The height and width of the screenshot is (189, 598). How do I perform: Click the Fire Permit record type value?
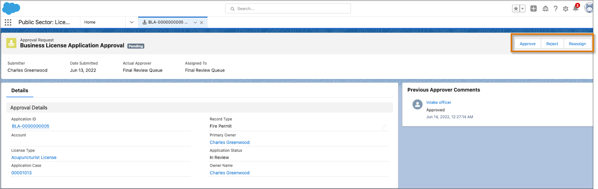pyautogui.click(x=221, y=126)
